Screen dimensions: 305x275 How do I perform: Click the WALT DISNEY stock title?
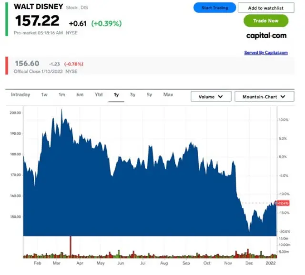39,7
